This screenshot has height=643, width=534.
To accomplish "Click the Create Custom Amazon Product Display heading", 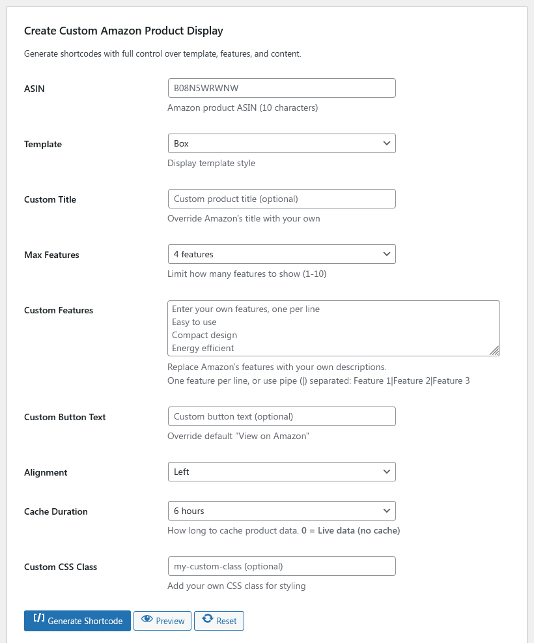I will 123,30.
